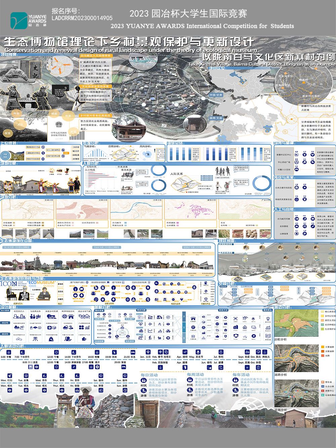Click the 人际关系 heading
Screen dimensions: 336x448
[176, 174]
